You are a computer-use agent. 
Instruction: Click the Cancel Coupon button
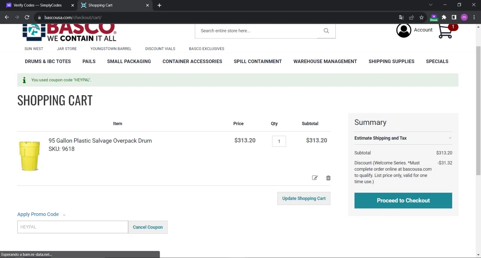click(x=148, y=227)
